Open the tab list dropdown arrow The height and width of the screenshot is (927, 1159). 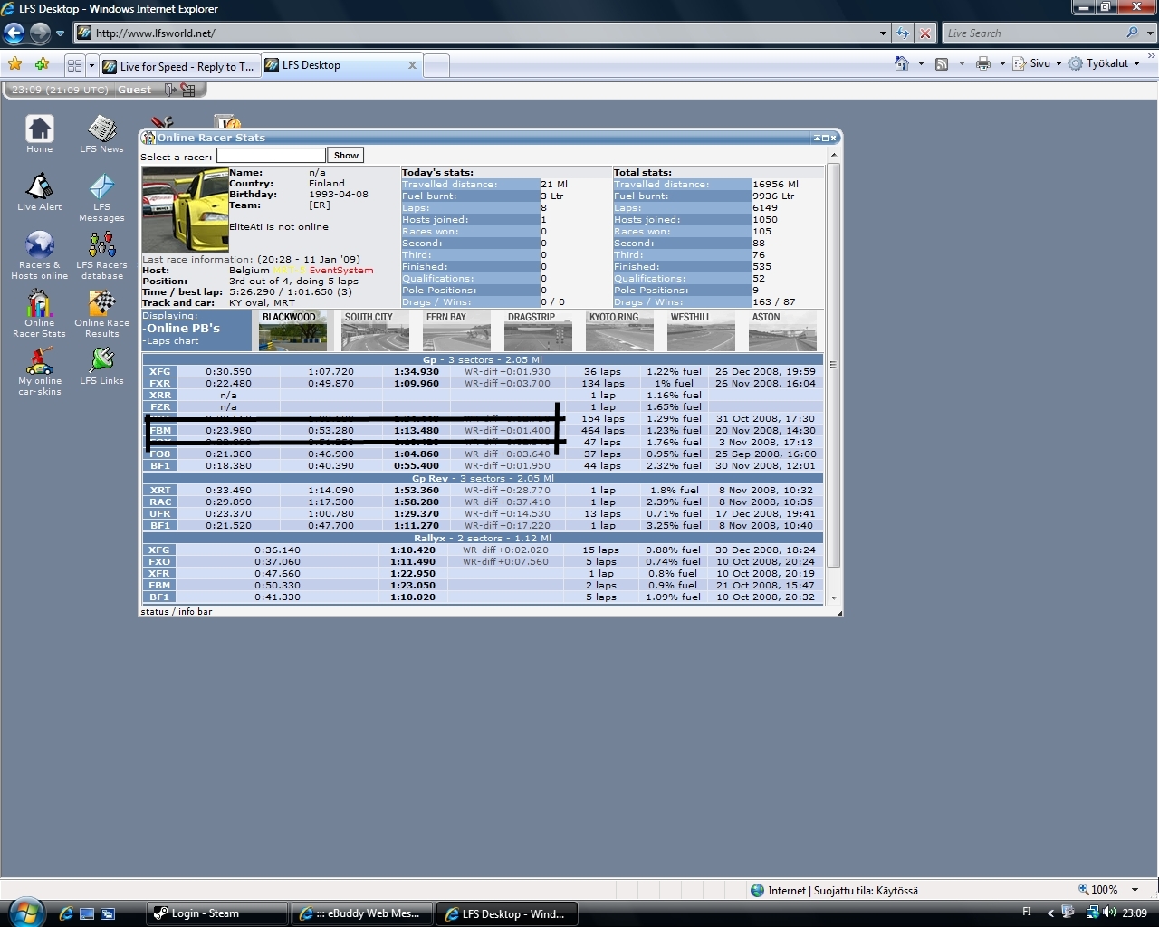click(x=91, y=65)
